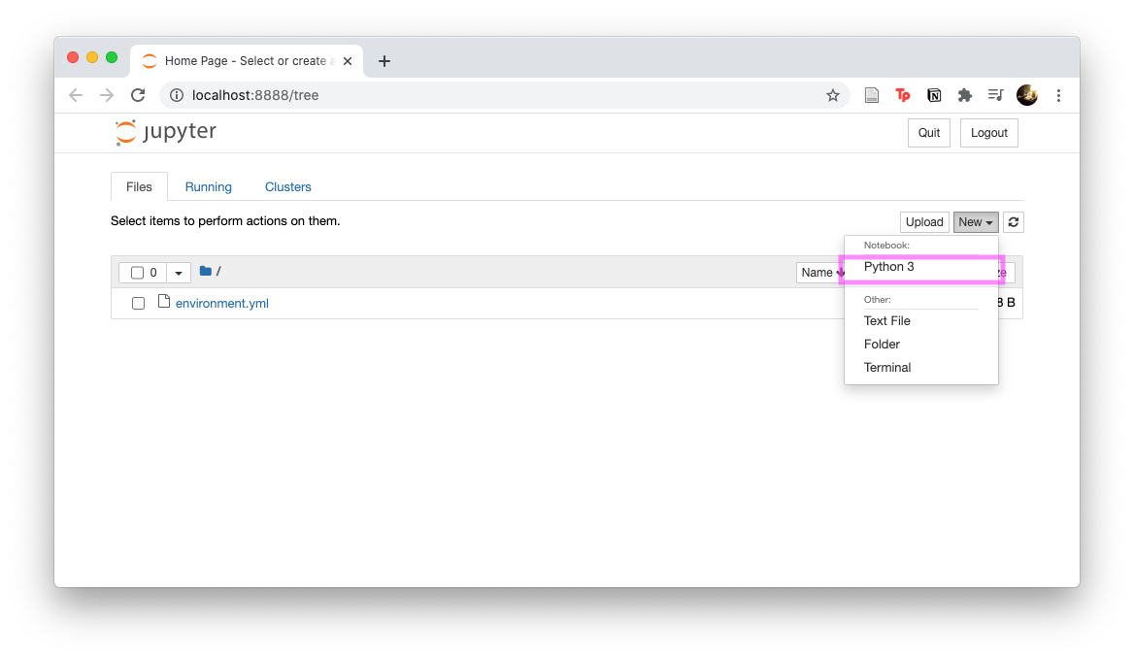Switch to the Clusters tab
This screenshot has width=1134, height=659.
[x=288, y=187]
